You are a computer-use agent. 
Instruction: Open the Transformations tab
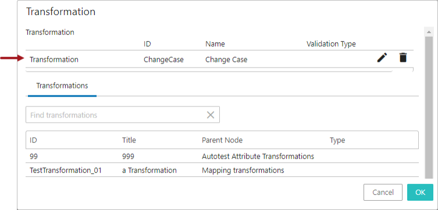click(x=62, y=86)
